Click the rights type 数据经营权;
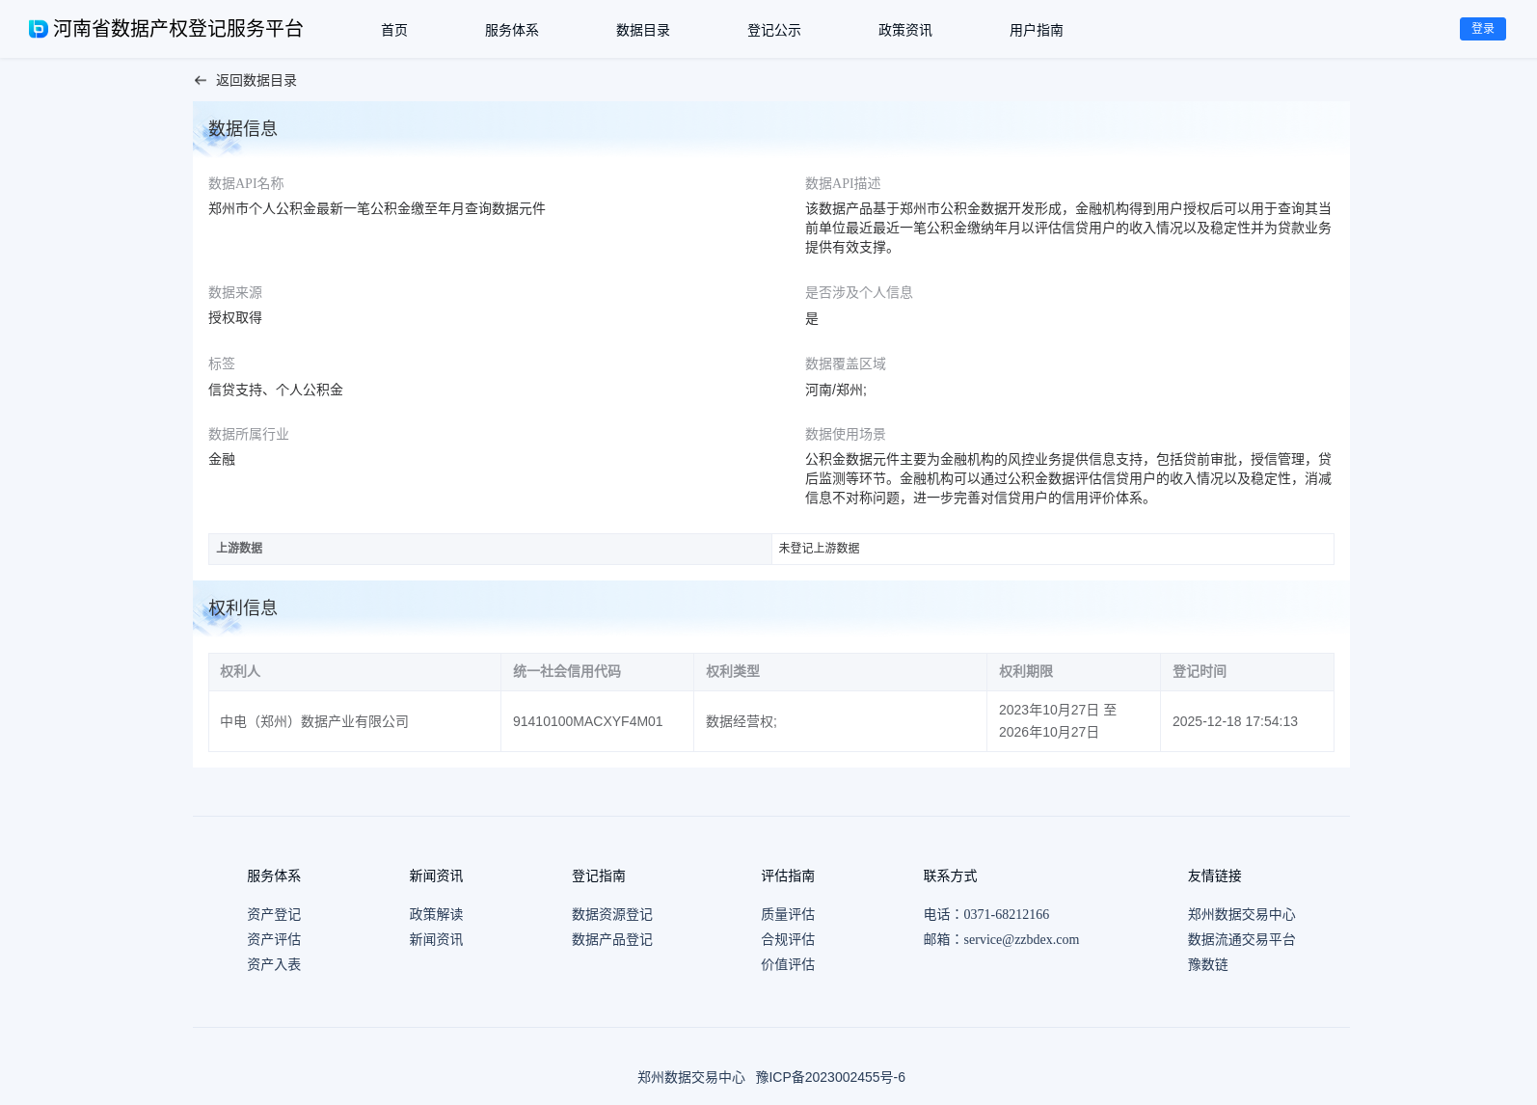The height and width of the screenshot is (1105, 1537). tap(742, 721)
